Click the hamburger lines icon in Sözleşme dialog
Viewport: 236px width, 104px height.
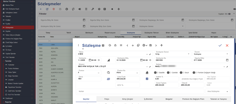coord(121,45)
